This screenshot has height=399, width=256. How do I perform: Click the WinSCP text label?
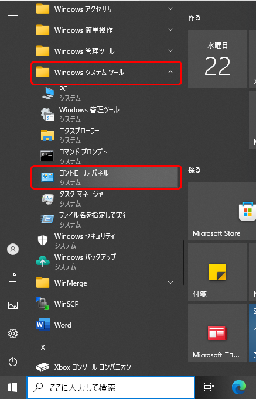coord(66,304)
